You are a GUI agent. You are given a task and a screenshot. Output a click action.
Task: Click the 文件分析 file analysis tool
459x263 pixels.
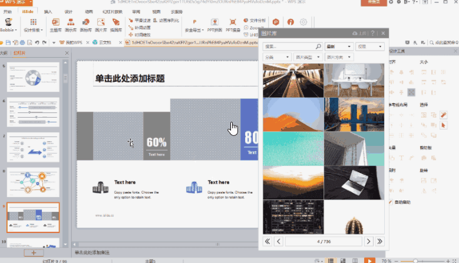tap(255, 21)
